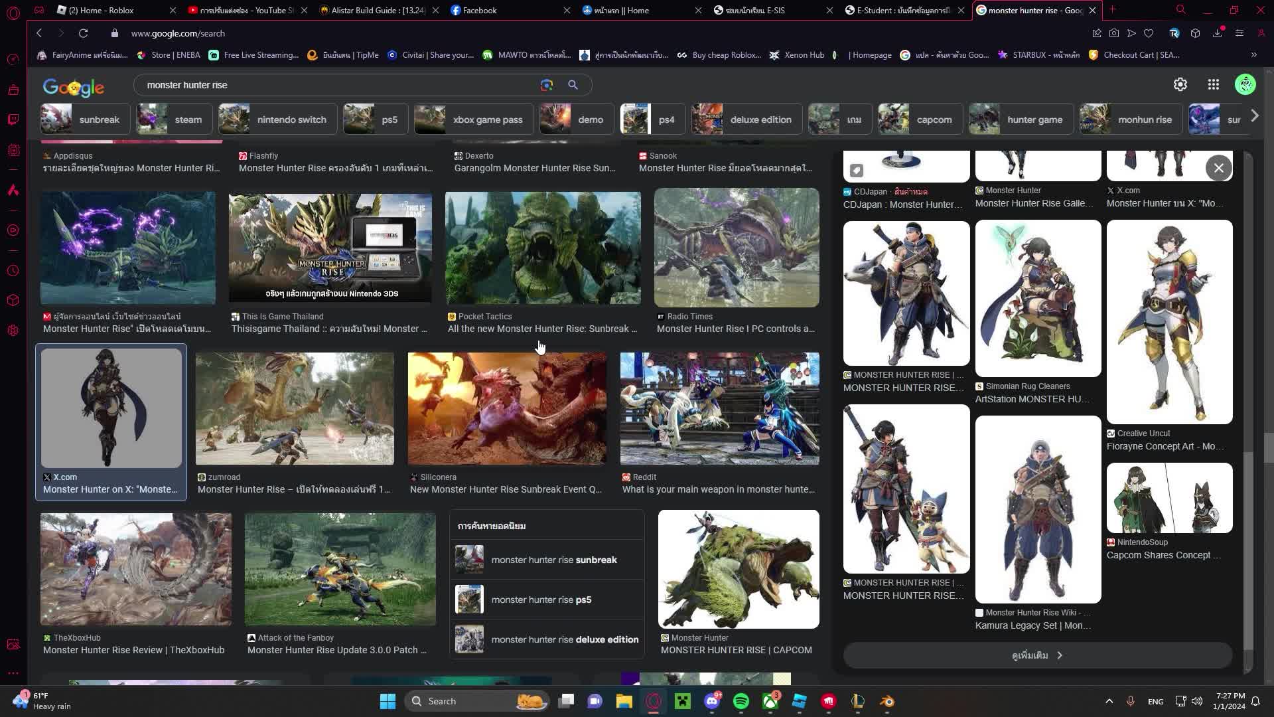Image resolution: width=1274 pixels, height=717 pixels.
Task: Add page to bookmarks with the heart icon
Action: (1149, 33)
